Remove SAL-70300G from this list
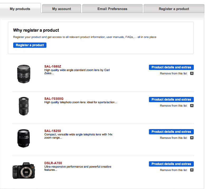The image size is (207, 189). tap(173, 106)
